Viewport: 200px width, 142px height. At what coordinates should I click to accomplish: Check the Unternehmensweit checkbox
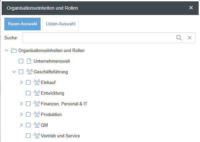coord(21,61)
